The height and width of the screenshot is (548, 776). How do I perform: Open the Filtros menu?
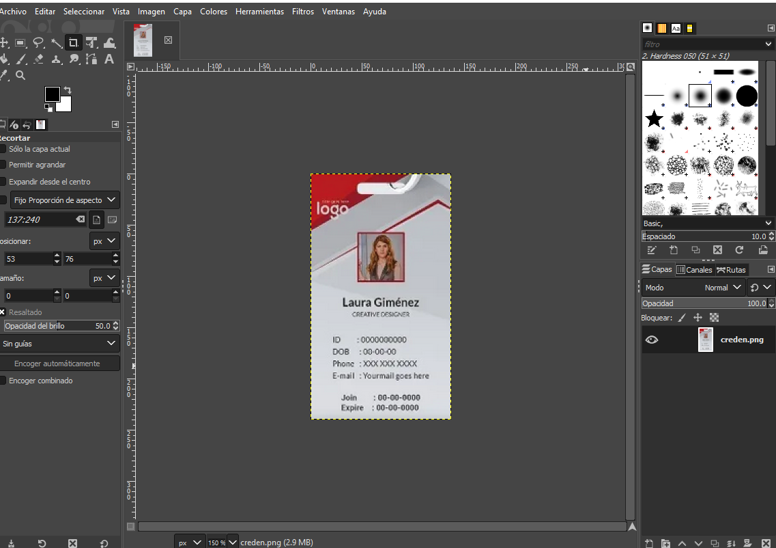[x=302, y=12]
